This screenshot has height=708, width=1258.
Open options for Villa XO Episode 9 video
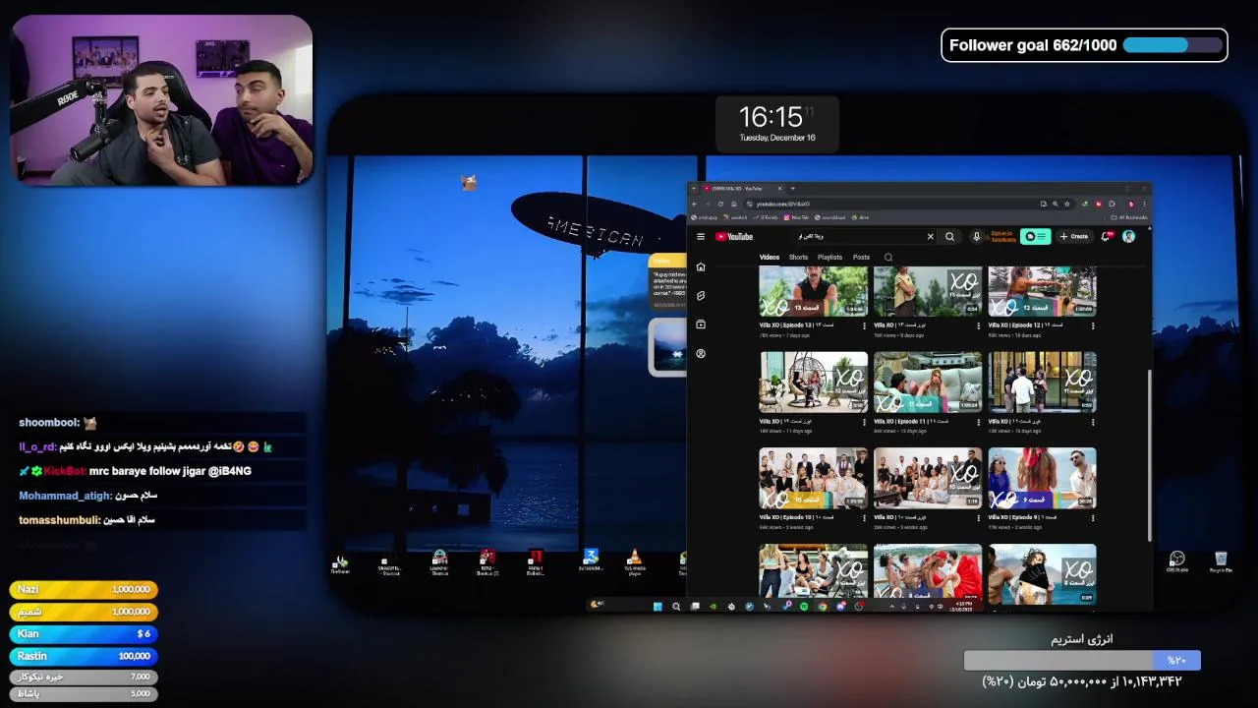[1093, 518]
